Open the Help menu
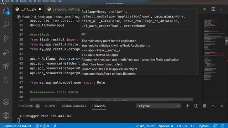The height and width of the screenshot is (128, 228). (x=59, y=1)
